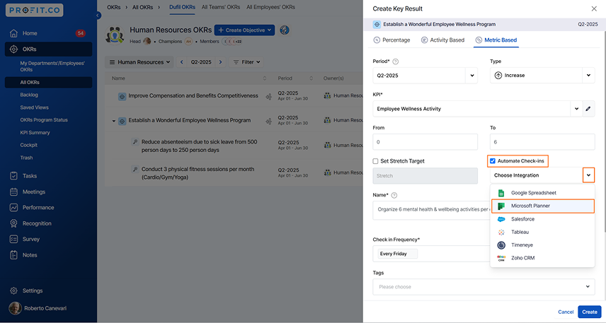Open the All Teams' OKRs tab
This screenshot has width=606, height=323.
tap(221, 7)
